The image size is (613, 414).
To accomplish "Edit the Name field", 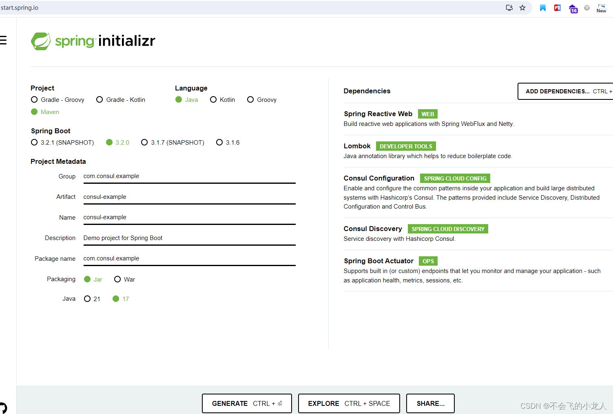I will point(189,218).
